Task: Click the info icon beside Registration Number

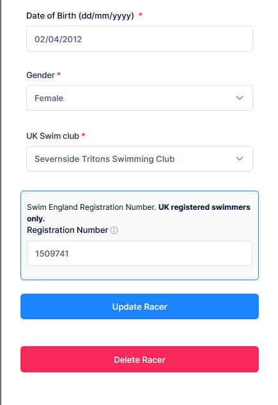Action: tap(114, 230)
